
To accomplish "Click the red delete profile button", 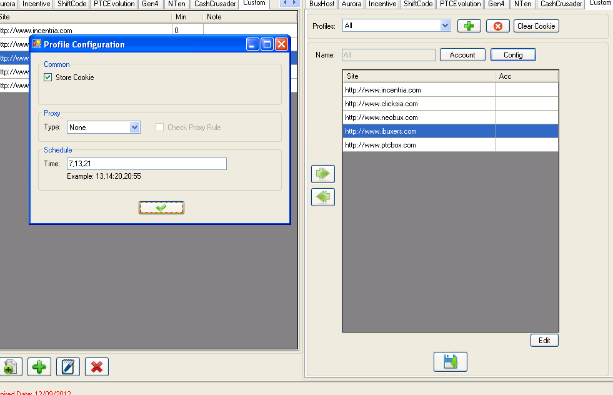I will 497,26.
